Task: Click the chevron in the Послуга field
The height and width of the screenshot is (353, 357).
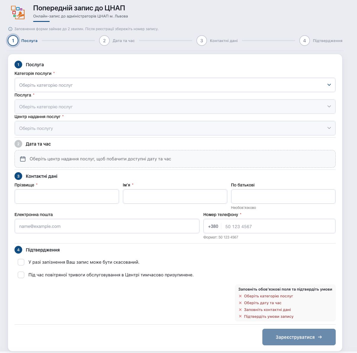Action: [329, 107]
